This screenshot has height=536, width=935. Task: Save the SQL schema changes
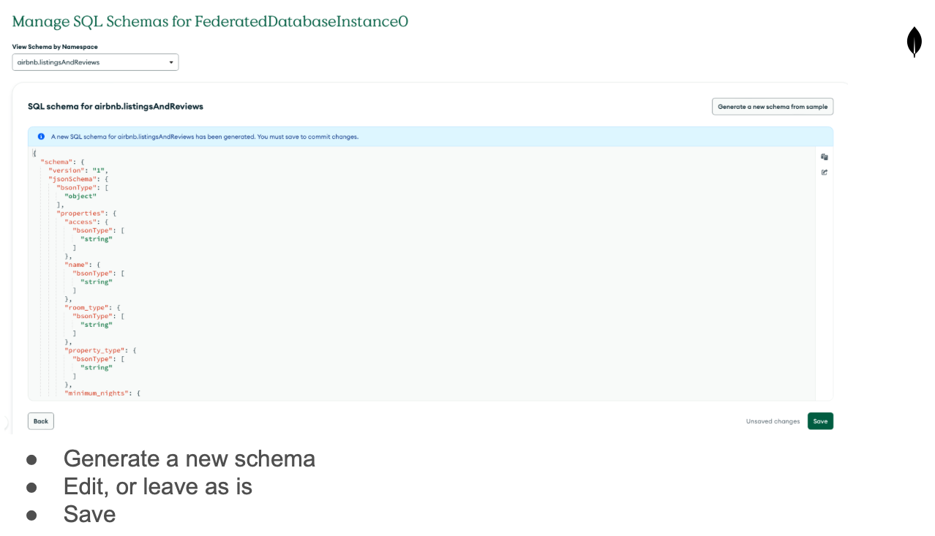[820, 421]
